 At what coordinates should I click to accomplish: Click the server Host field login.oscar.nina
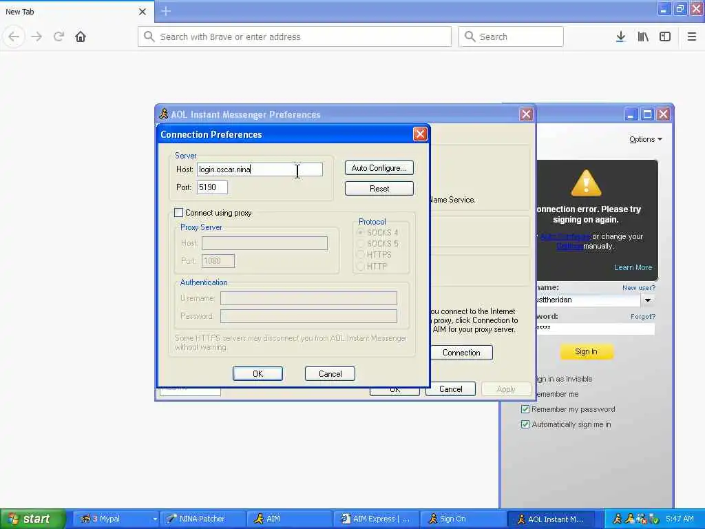click(260, 169)
